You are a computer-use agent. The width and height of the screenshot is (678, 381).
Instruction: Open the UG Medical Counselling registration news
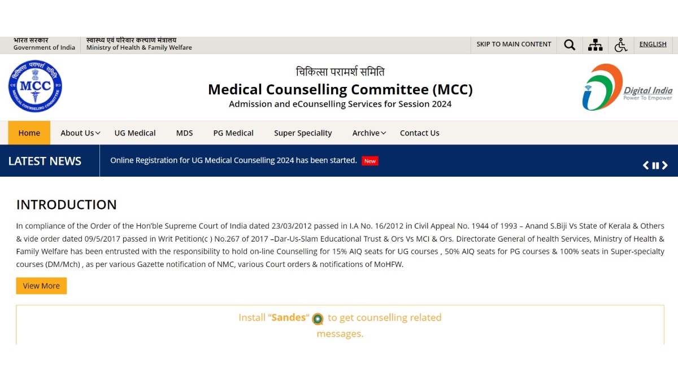(235, 160)
